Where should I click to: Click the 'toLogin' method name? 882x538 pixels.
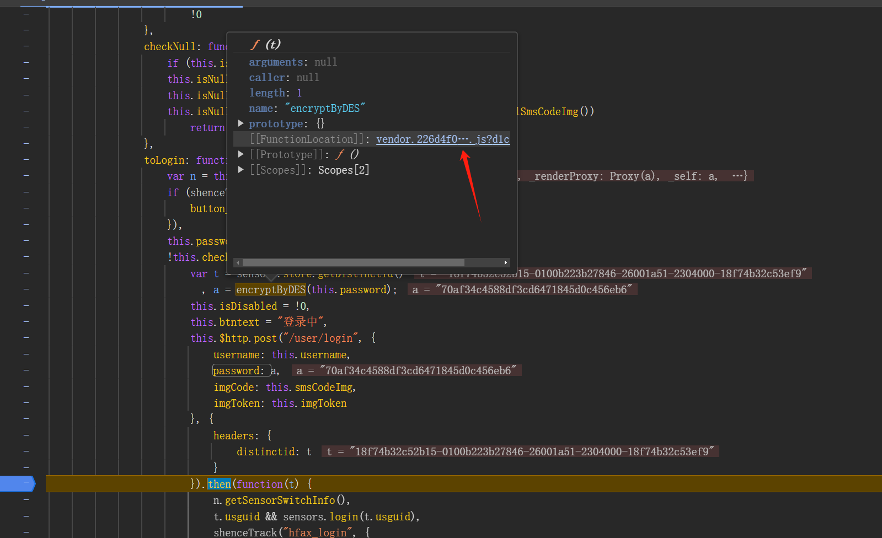[x=164, y=160]
